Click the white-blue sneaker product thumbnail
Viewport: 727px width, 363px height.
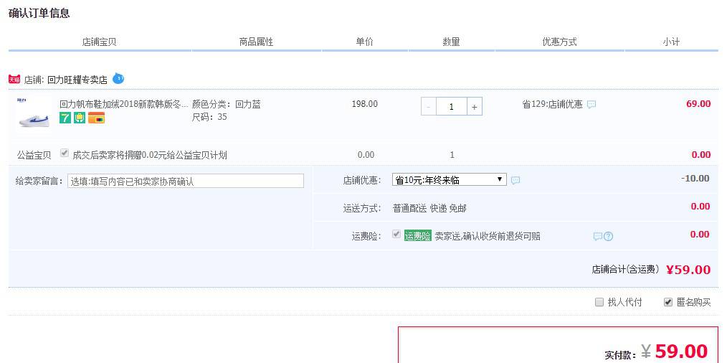pos(33,113)
